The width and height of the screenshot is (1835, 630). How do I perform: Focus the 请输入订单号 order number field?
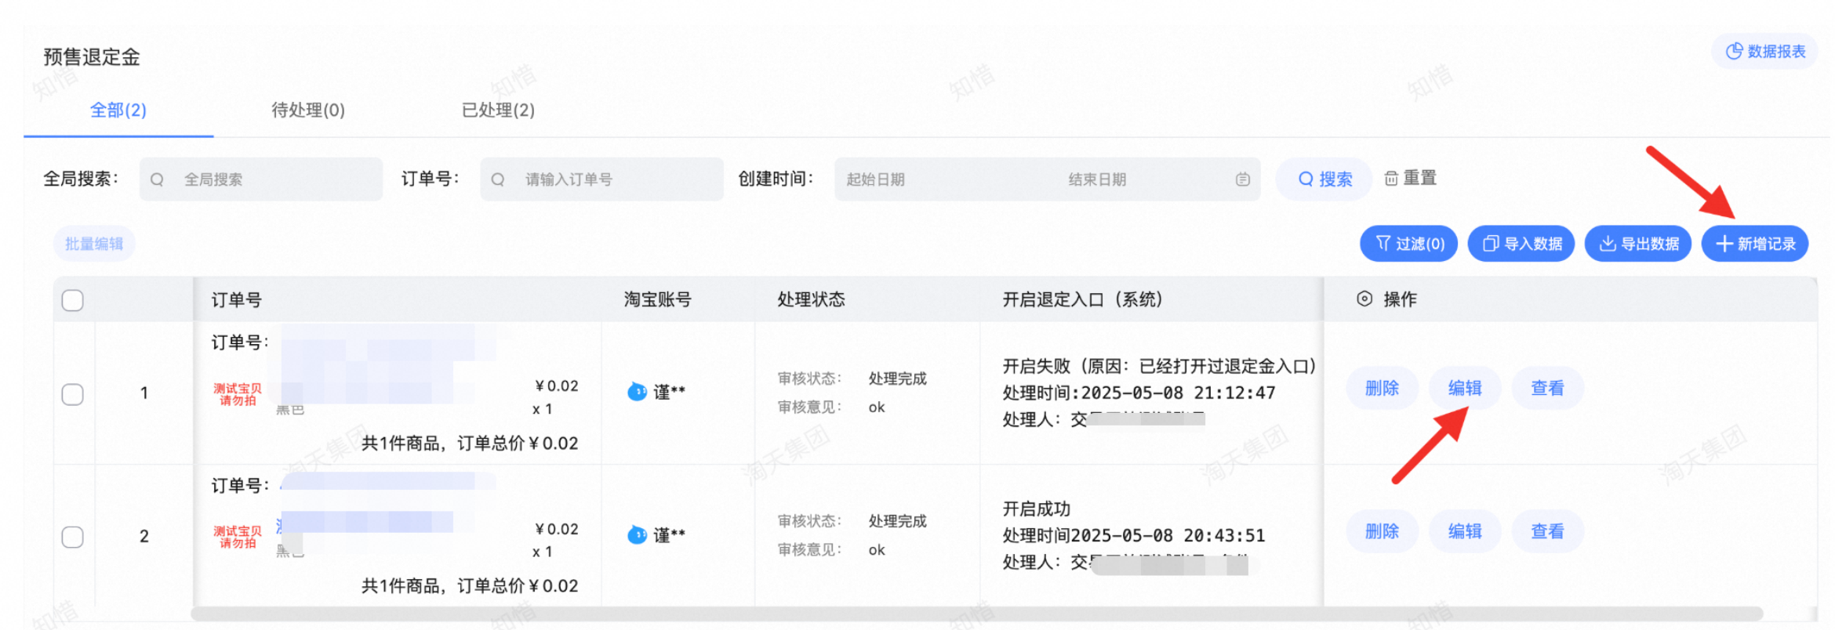point(601,179)
